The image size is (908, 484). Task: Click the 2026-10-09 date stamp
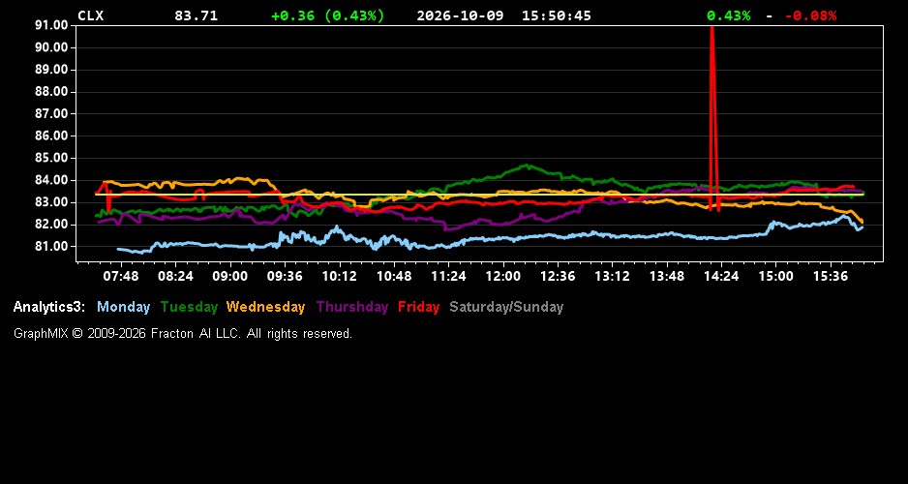pyautogui.click(x=461, y=15)
